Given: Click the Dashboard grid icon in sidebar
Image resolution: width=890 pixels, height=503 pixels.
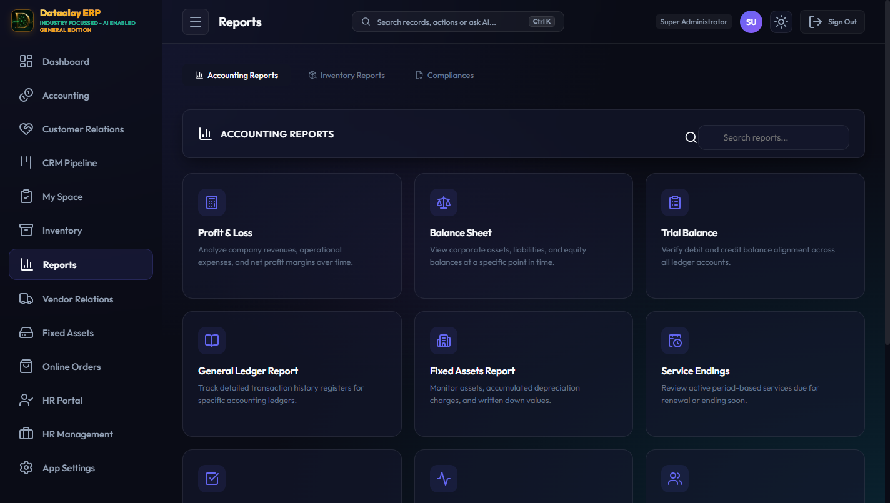Looking at the screenshot, I should tap(26, 61).
